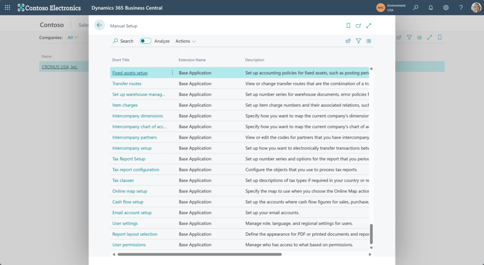
Task: Open the Companies All dropdown
Action: [73, 38]
